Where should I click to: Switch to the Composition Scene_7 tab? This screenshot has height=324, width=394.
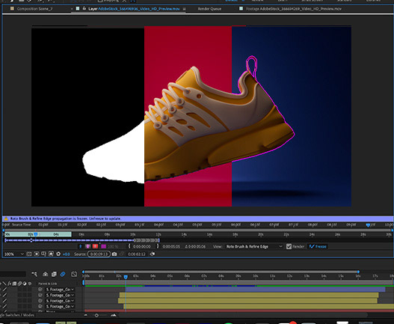click(34, 9)
